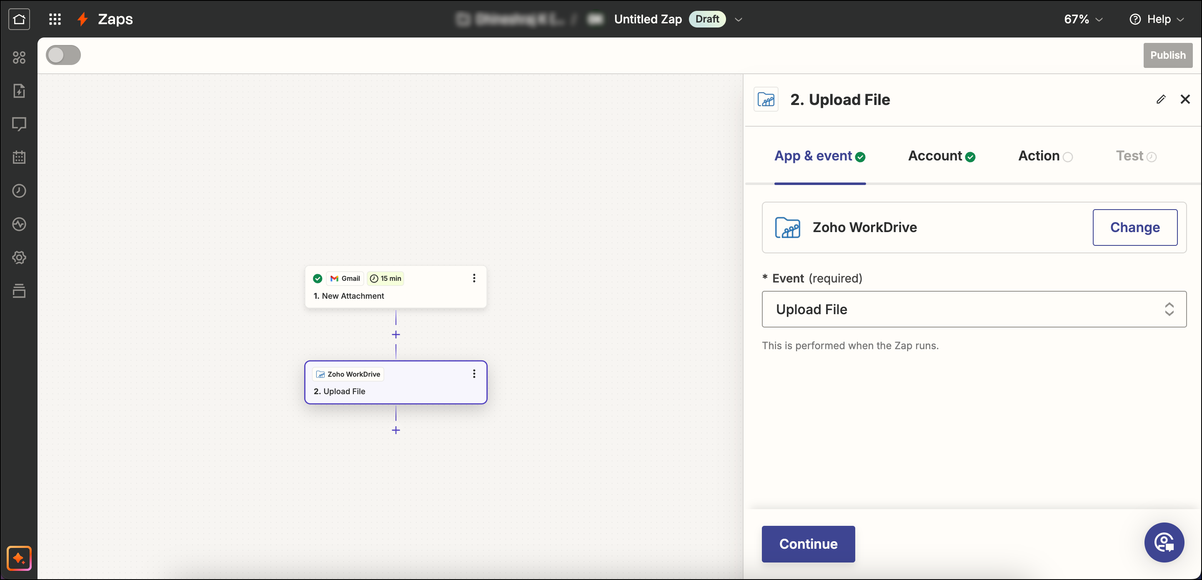The width and height of the screenshot is (1202, 580).
Task: Open the AI copilot sparkle icon
Action: pos(19,558)
